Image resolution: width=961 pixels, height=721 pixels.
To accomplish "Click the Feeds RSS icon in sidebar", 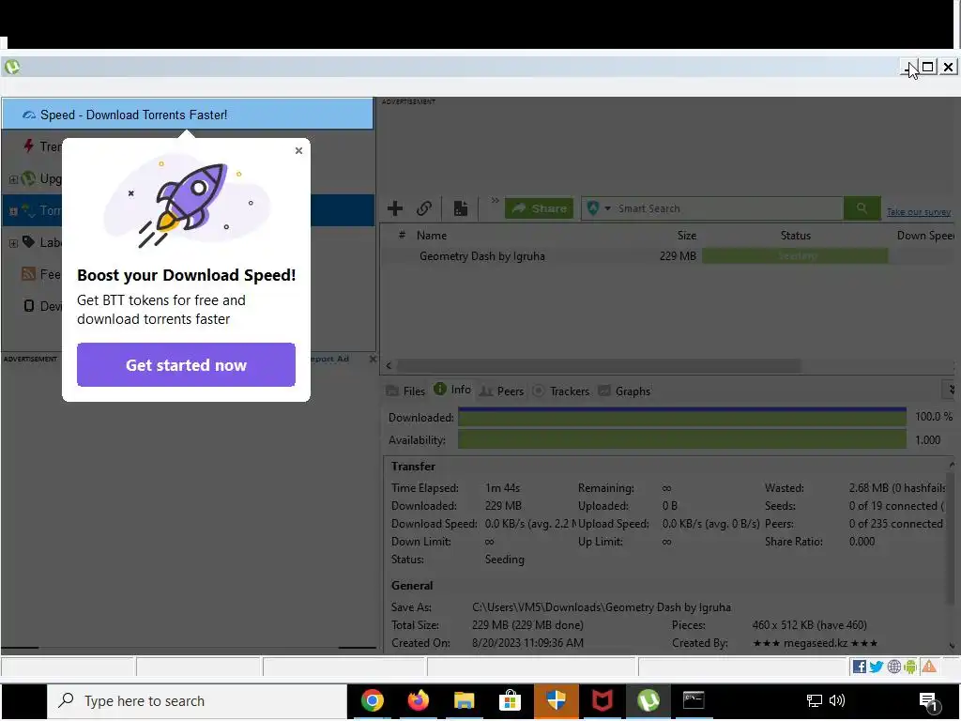I will pos(28,273).
